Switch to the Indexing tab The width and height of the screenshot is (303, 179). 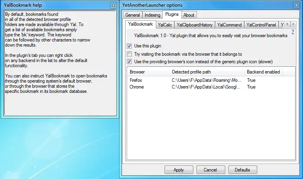pyautogui.click(x=152, y=15)
